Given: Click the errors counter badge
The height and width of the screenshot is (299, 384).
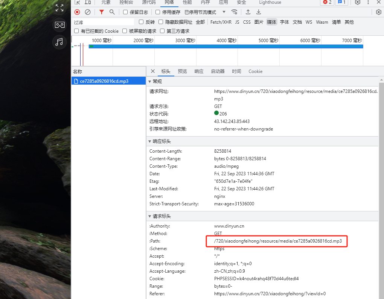Looking at the screenshot, I should coord(326,3).
